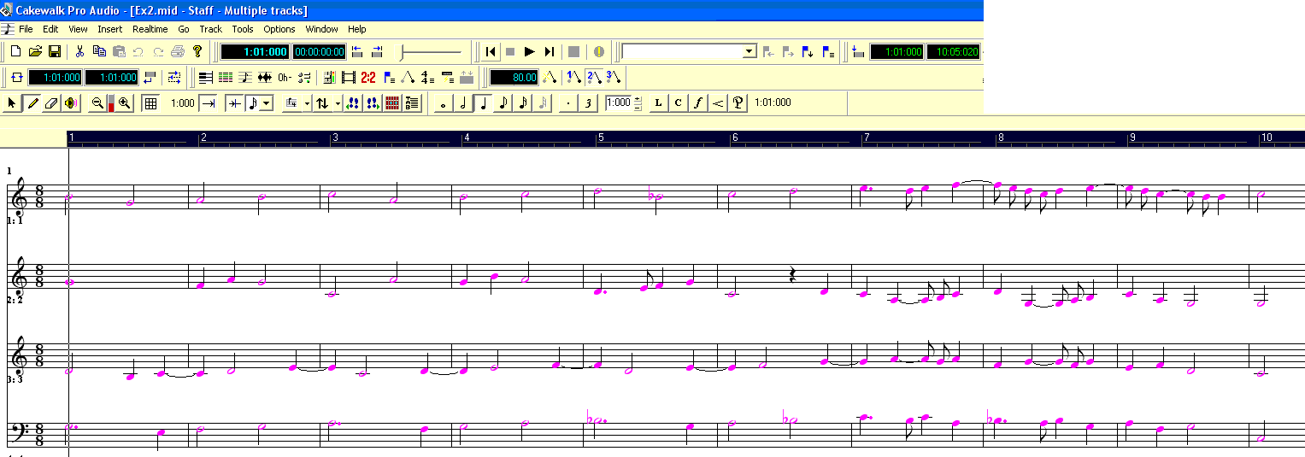This screenshot has width=1305, height=457.
Task: Open the layout dropdown arrow
Action: point(307,103)
